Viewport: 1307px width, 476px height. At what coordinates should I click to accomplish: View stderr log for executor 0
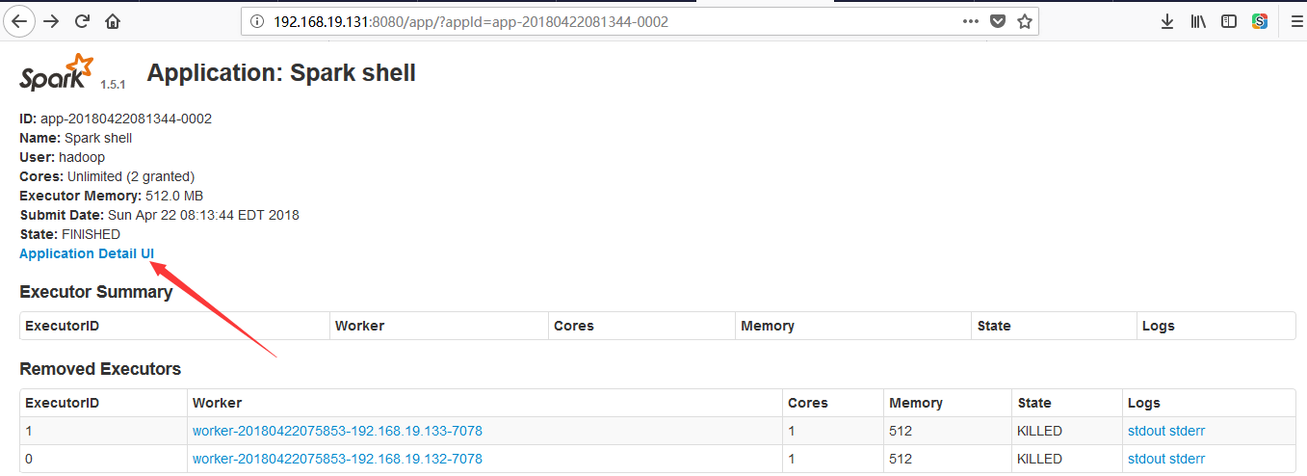click(x=1187, y=459)
